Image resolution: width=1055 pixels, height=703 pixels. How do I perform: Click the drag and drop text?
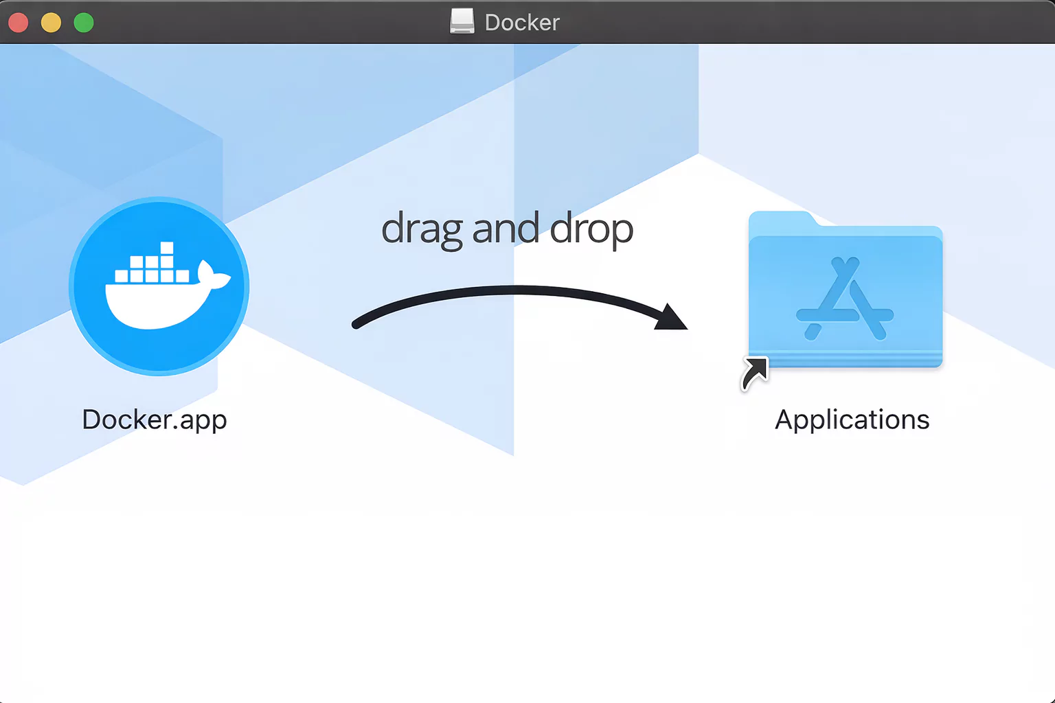point(507,229)
